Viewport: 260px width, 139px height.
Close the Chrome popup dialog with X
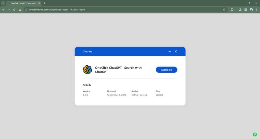(x=176, y=51)
